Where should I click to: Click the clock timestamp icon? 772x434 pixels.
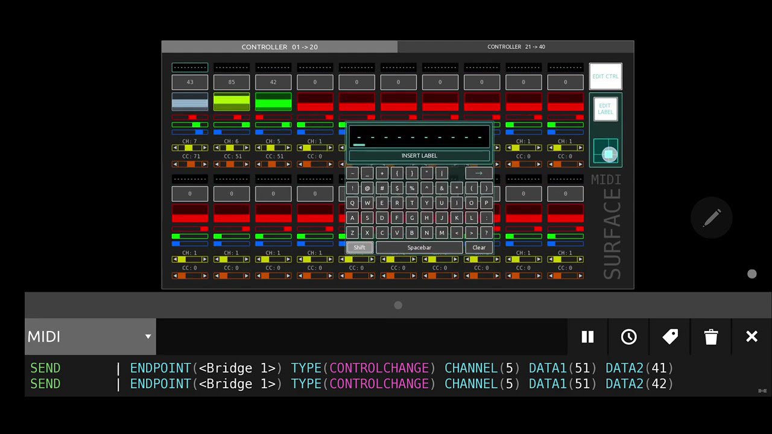pos(628,337)
